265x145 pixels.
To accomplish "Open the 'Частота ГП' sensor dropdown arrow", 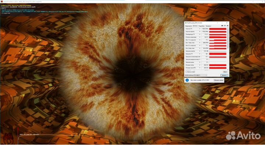I will pyautogui.click(x=200, y=29).
